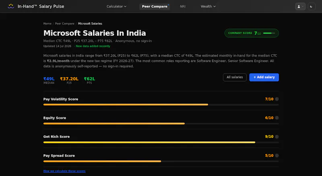Image resolution: width=322 pixels, height=176 pixels.
Task: Click the 9/10 Get Rich value
Action: (269, 137)
